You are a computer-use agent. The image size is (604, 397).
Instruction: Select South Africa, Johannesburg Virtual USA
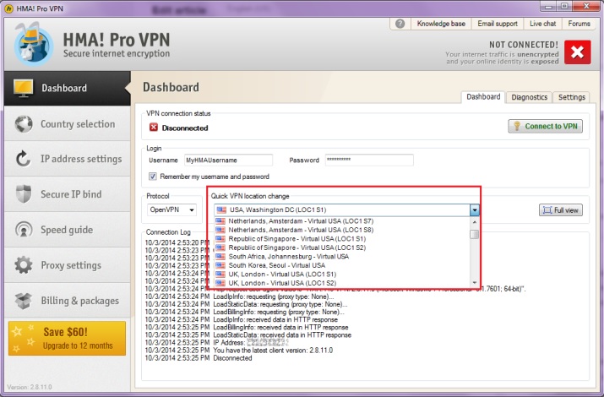[x=342, y=257]
